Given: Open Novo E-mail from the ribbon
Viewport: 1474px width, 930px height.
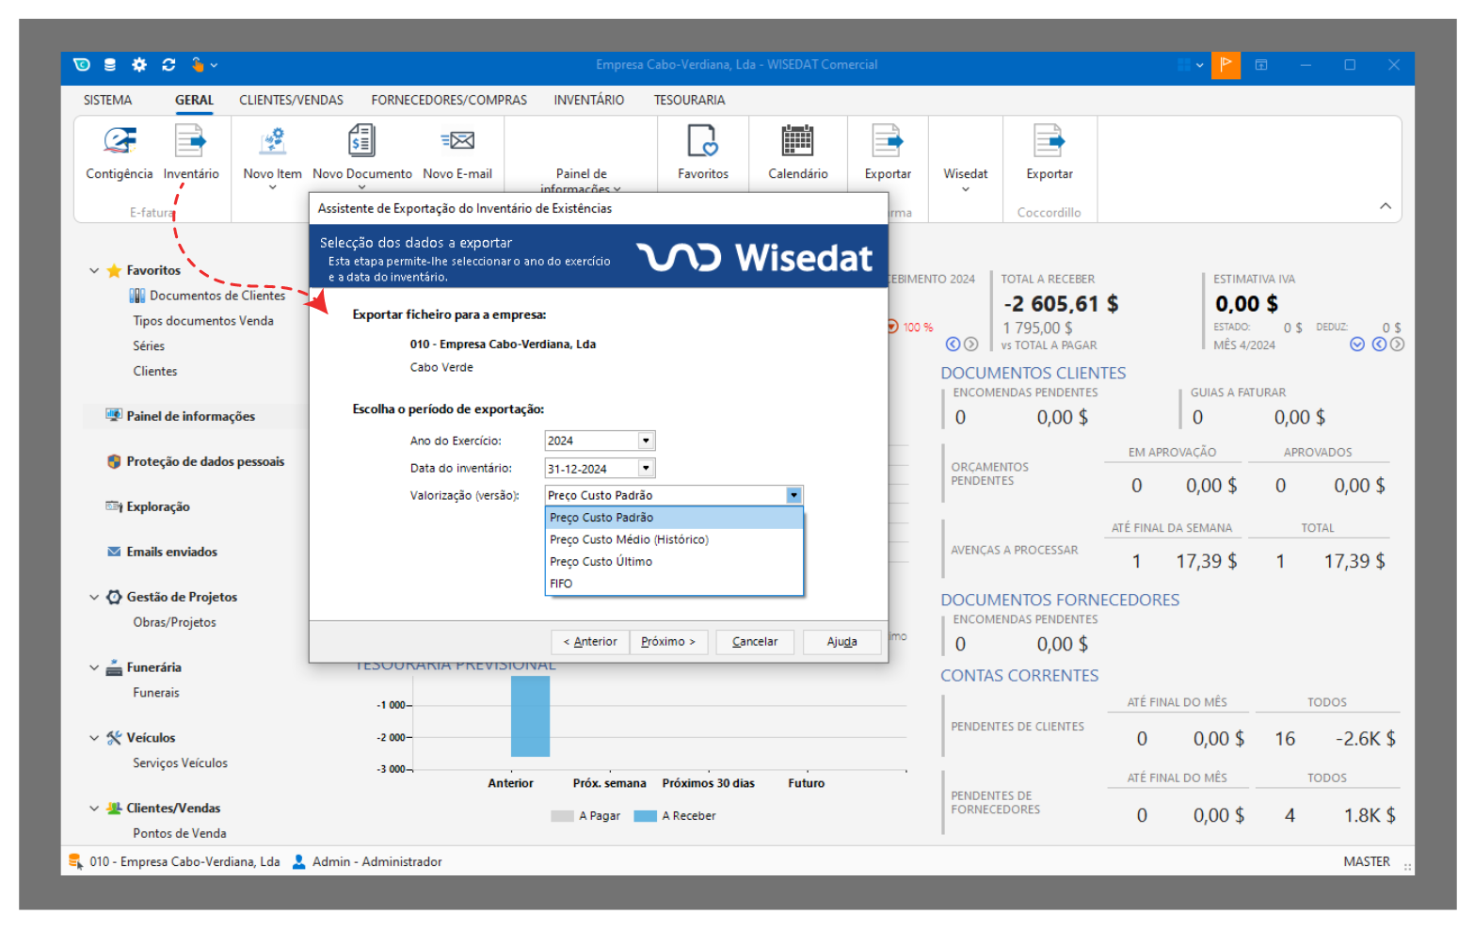Looking at the screenshot, I should pyautogui.click(x=457, y=142).
